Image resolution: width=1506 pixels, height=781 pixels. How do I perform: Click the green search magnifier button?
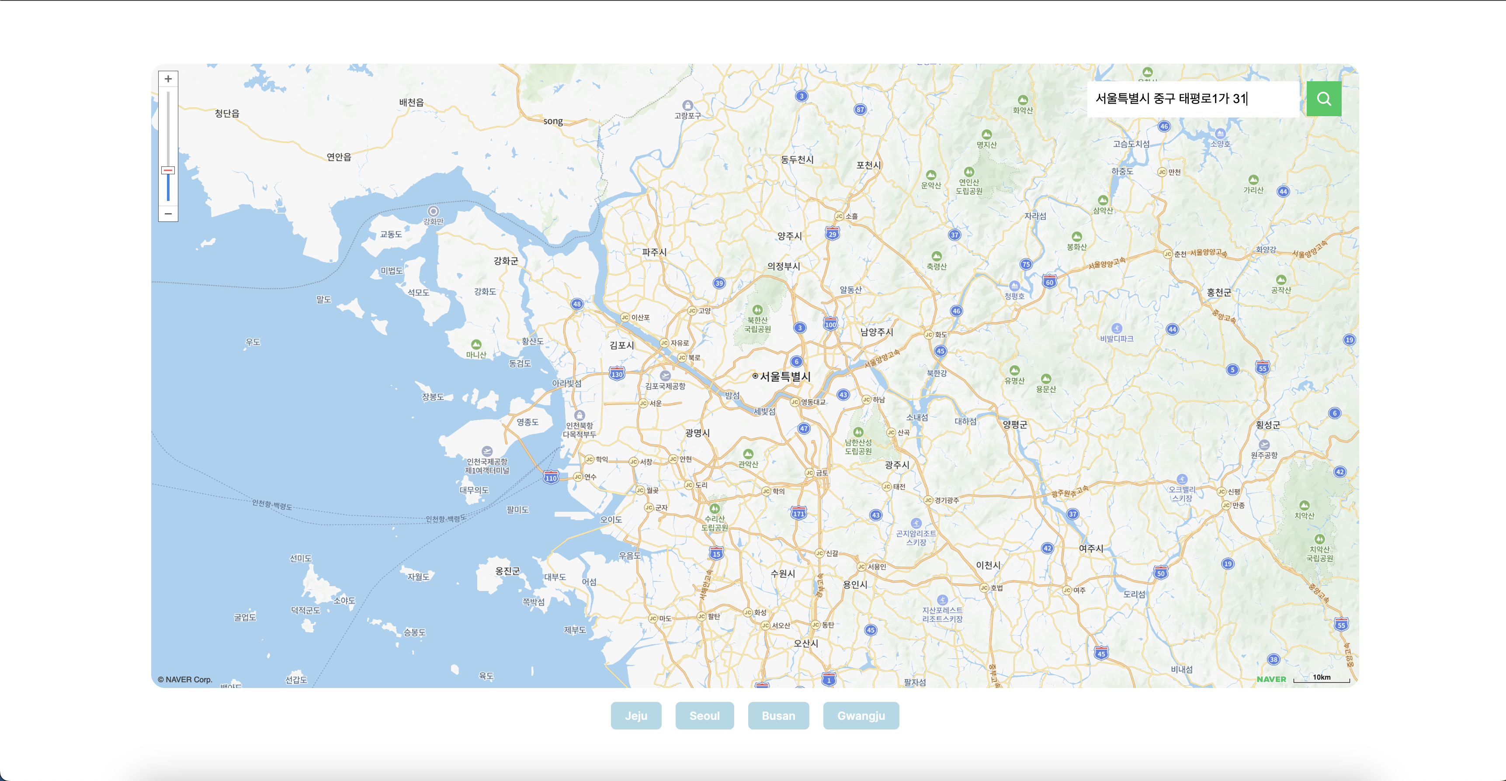pos(1324,99)
